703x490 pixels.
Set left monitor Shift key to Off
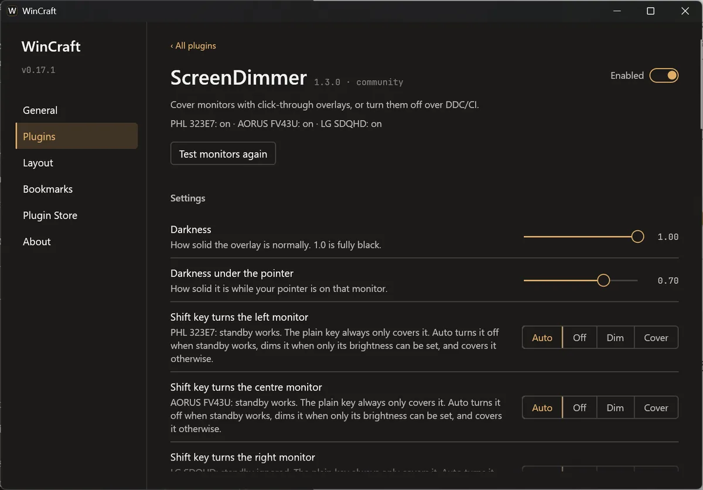click(579, 338)
